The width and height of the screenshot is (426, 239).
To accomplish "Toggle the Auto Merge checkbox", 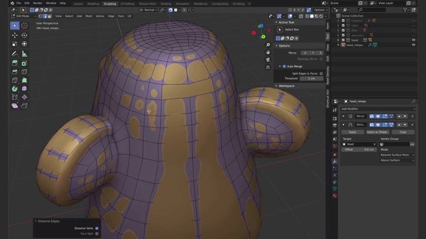I will [x=284, y=66].
